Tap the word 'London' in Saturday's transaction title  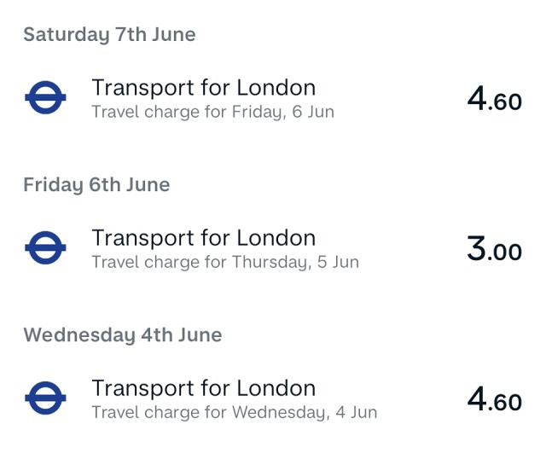coord(276,87)
